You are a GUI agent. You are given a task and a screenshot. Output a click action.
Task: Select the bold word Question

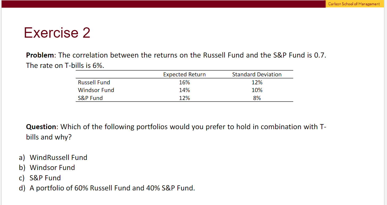(x=41, y=127)
